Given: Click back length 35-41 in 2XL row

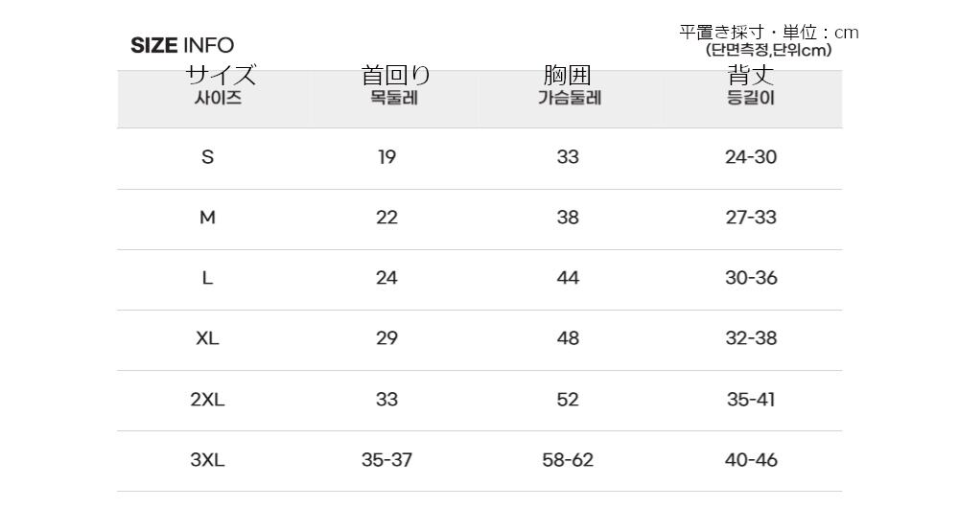Looking at the screenshot, I should point(751,400).
